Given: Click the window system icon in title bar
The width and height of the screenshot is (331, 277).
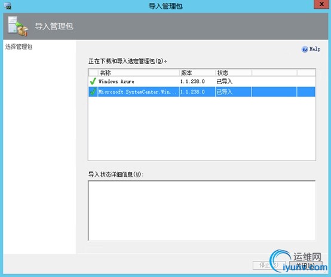Looking at the screenshot, I should click(x=8, y=6).
